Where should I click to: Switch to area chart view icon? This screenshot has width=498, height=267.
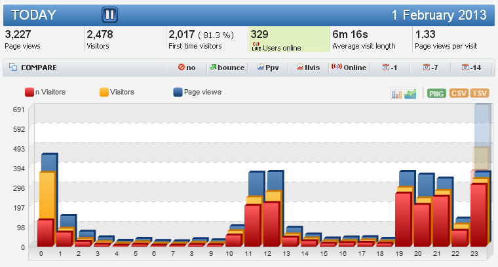point(411,93)
